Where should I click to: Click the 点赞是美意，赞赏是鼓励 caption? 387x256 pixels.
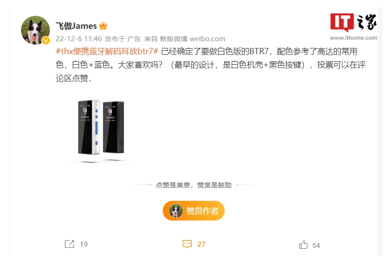point(193,185)
